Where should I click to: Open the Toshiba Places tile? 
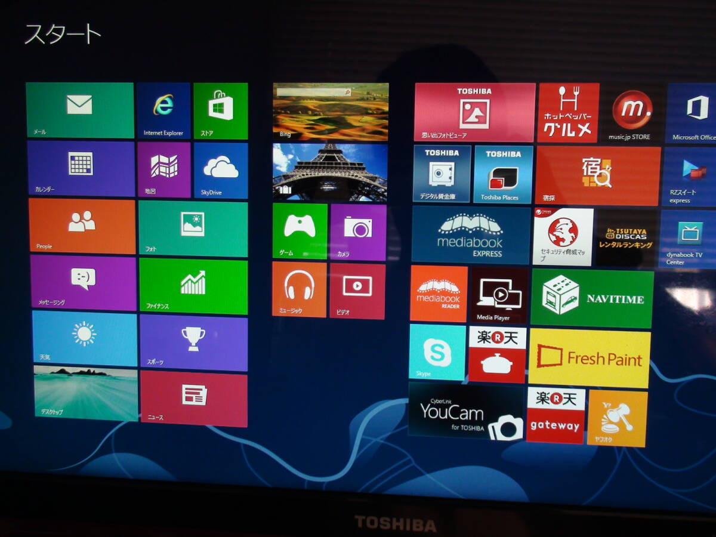[x=503, y=175]
